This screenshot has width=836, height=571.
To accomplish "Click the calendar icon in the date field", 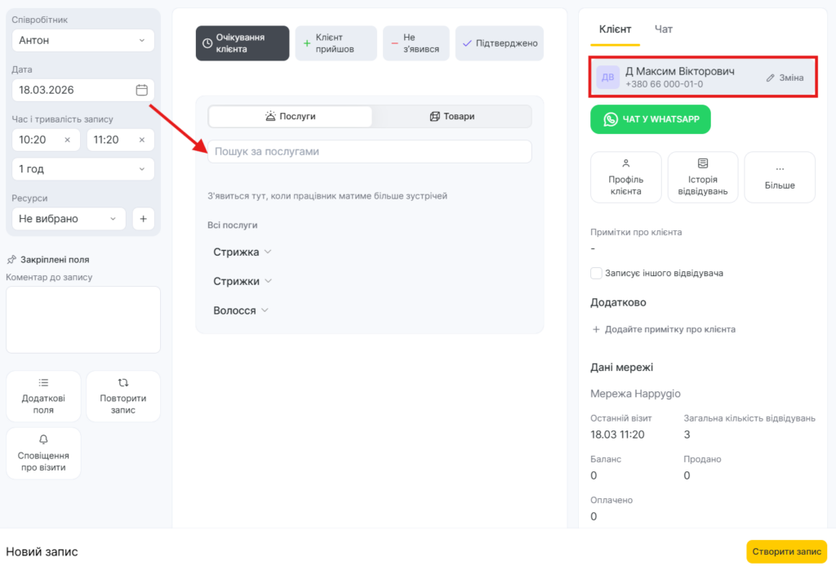I will tap(141, 90).
